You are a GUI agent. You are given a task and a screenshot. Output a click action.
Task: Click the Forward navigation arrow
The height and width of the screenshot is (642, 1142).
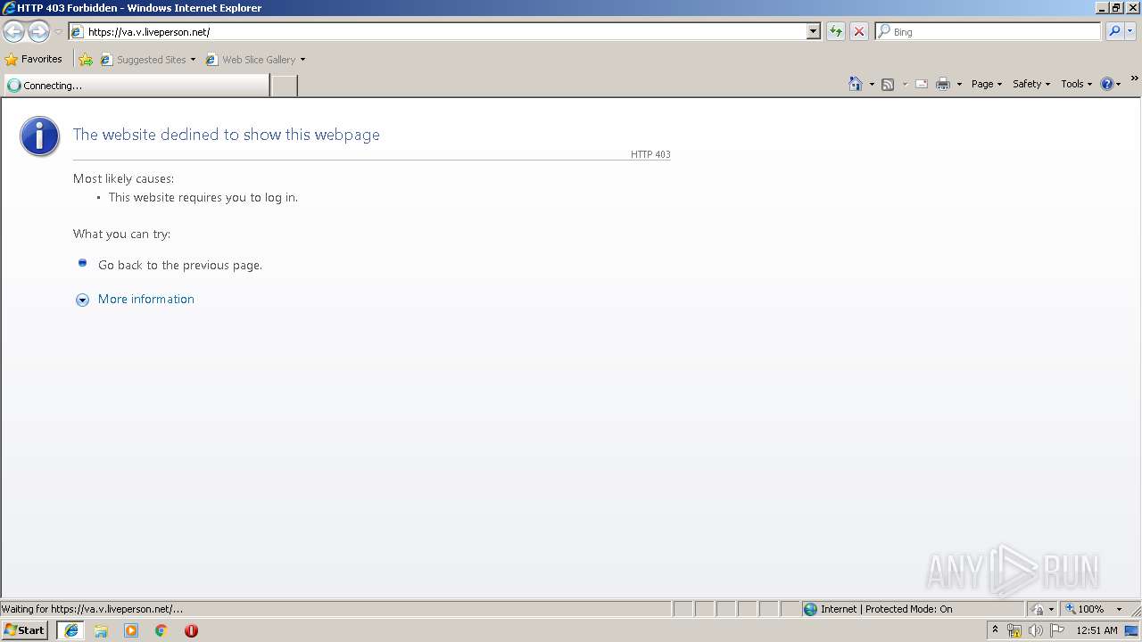click(x=38, y=31)
